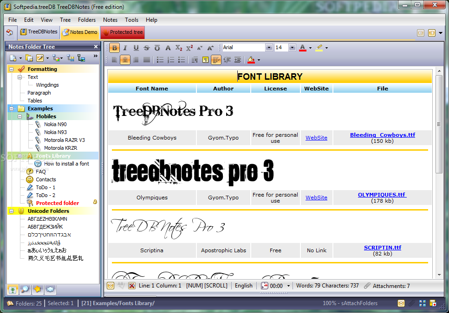This screenshot has height=313, width=449.
Task: Decrease paragraph indent
Action: click(x=227, y=60)
